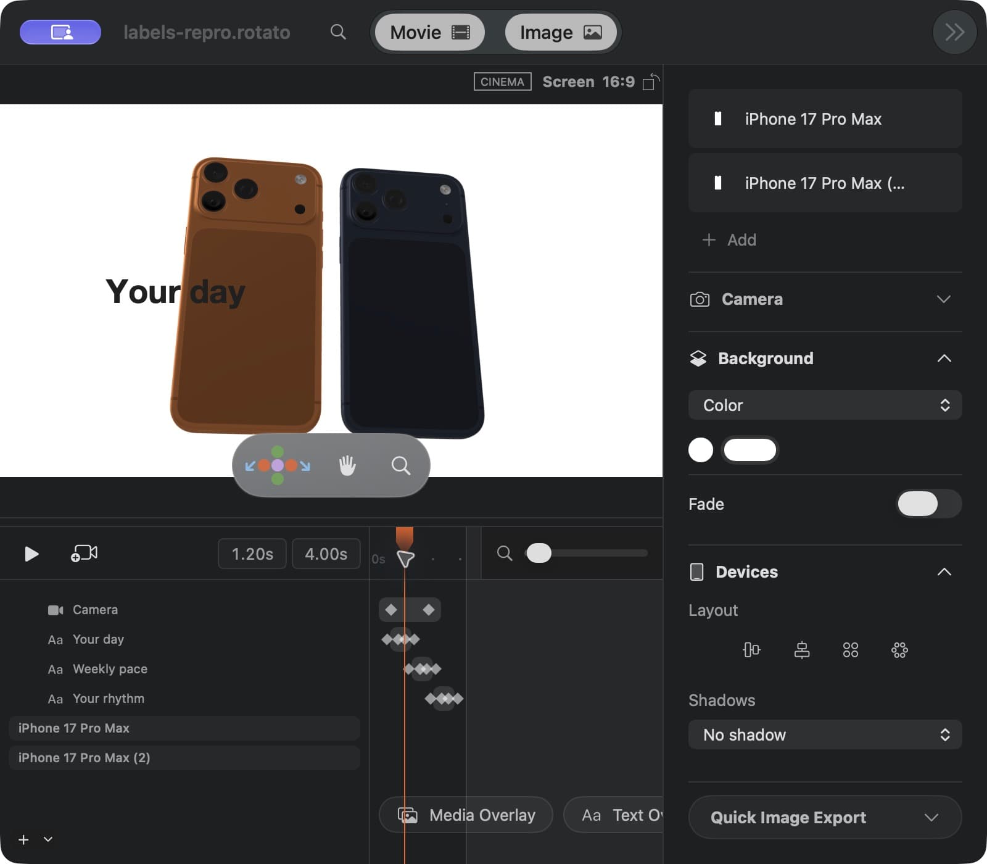Viewport: 987px width, 864px height.
Task: Switch to Image mode
Action: coord(561,32)
